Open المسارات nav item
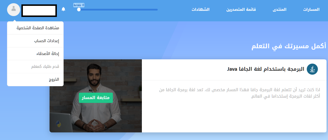The image size is (328, 140). coord(311,10)
